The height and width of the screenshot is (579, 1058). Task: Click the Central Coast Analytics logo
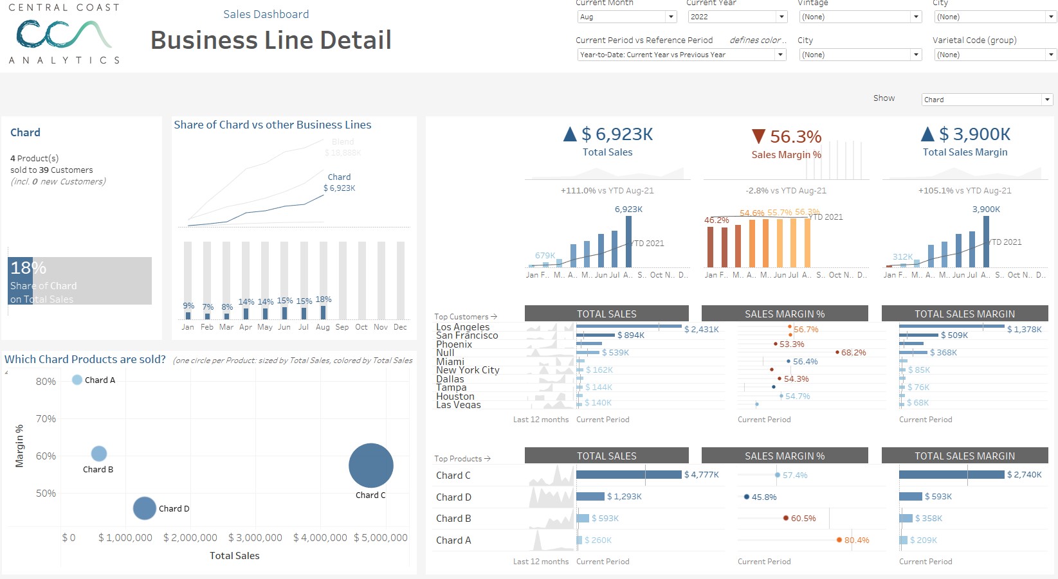(64, 34)
